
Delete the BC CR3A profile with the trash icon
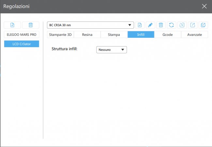click(x=160, y=25)
